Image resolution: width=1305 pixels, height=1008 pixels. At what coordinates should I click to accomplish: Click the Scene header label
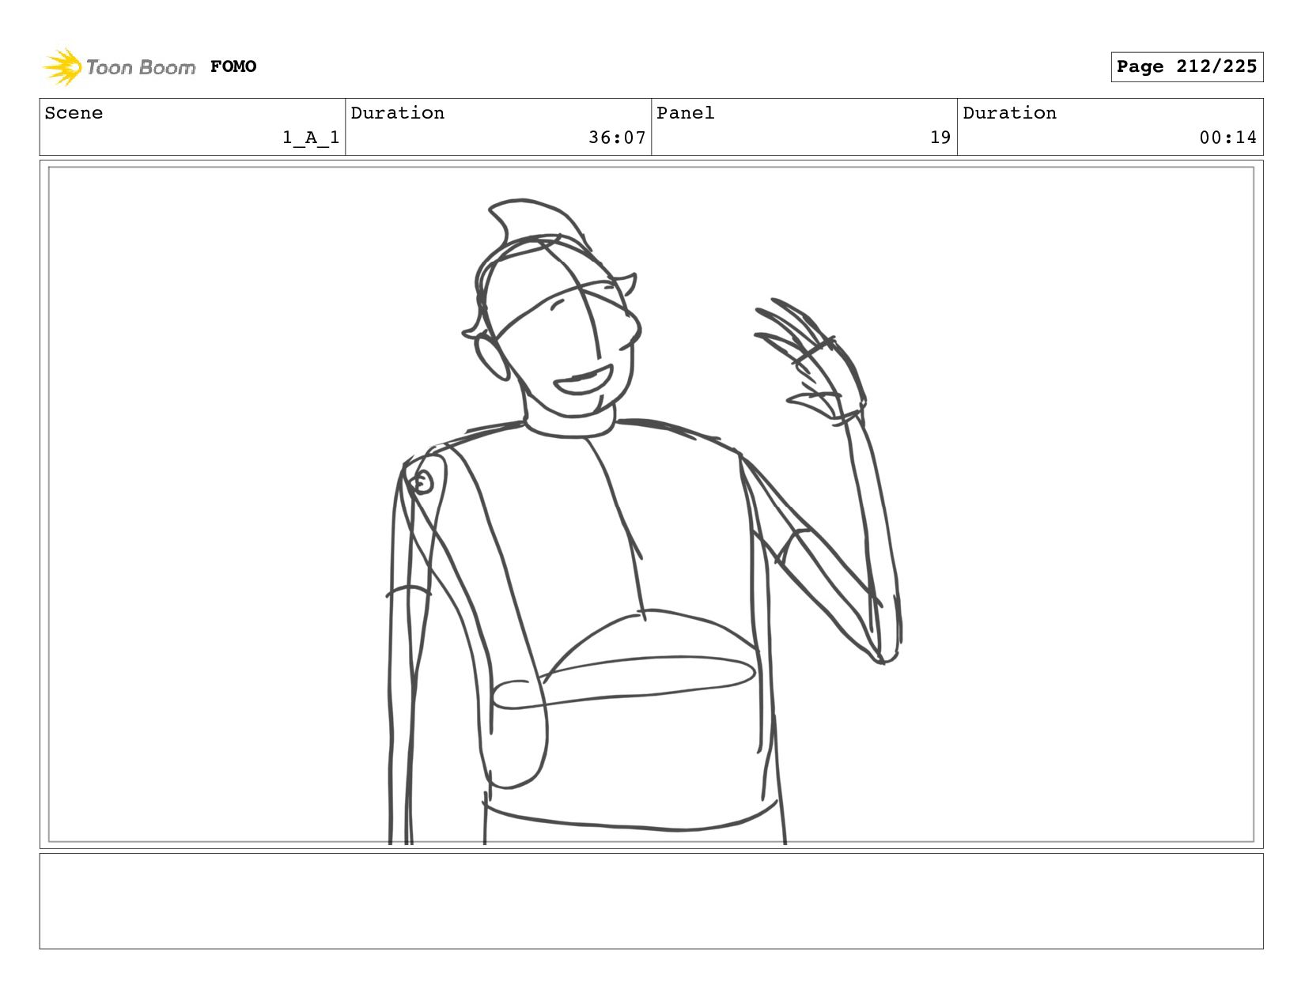click(x=74, y=113)
